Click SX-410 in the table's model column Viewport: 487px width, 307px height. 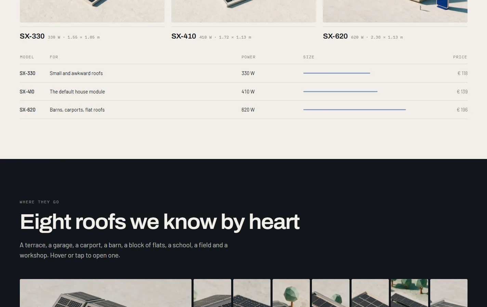(x=27, y=92)
